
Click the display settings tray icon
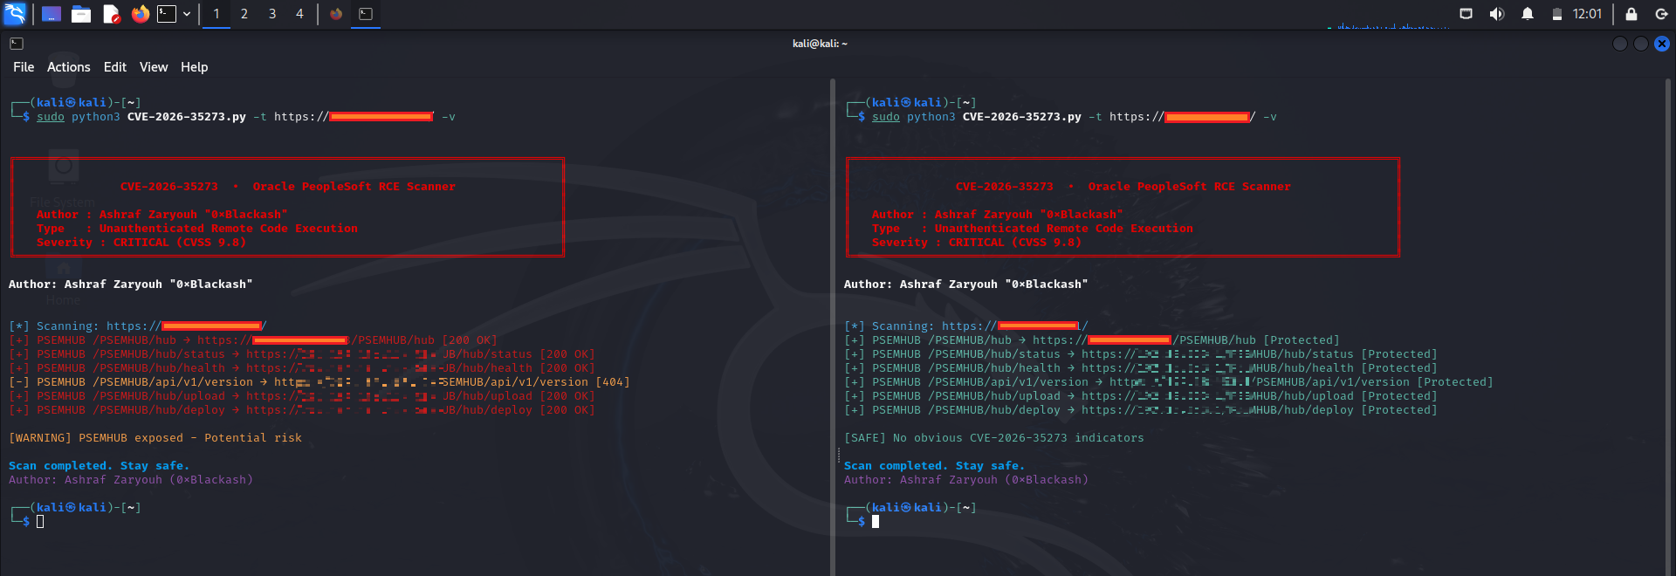(x=1466, y=14)
